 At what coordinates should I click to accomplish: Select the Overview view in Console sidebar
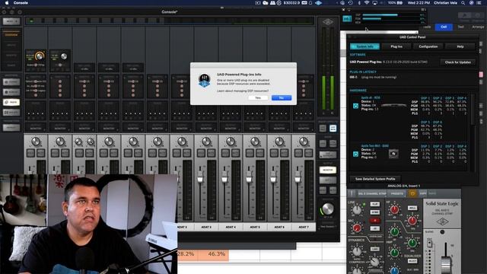coord(11,35)
